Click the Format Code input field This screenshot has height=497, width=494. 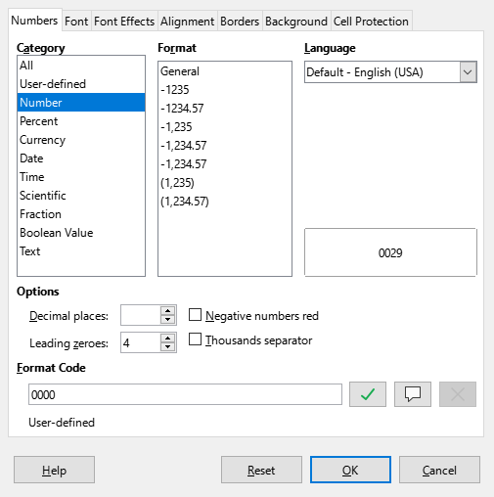pyautogui.click(x=185, y=394)
